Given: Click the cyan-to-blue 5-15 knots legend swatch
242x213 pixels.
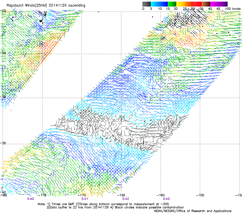Looking at the screenshot, I should pyautogui.click(x=159, y=4).
